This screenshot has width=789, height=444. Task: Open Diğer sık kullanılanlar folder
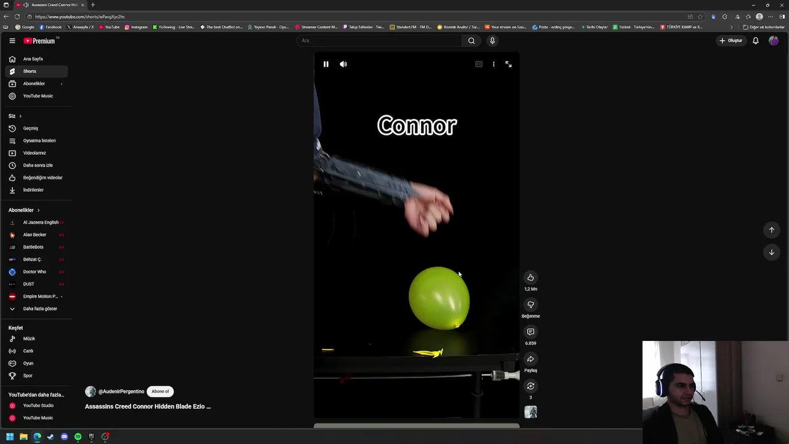coord(764,27)
